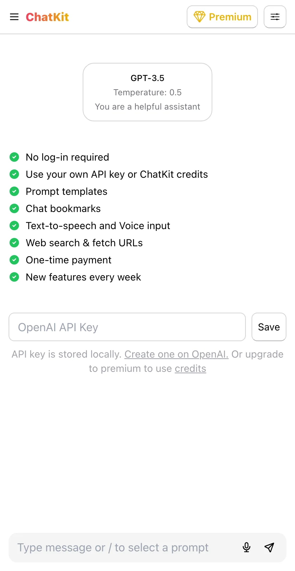
Task: Click the checkmark beside New features every week
Action: click(14, 277)
